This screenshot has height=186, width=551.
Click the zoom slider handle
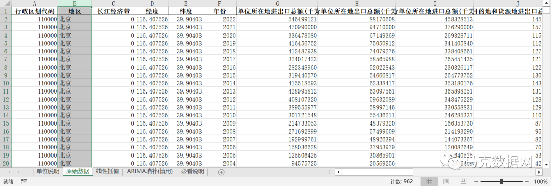click(x=502, y=182)
